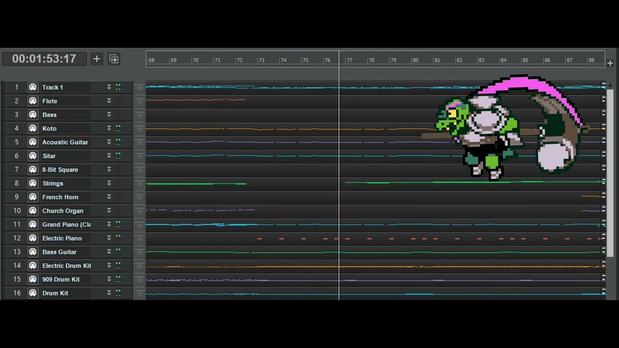The image size is (619, 348).
Task: Select the Church Organ track name
Action: tap(63, 211)
